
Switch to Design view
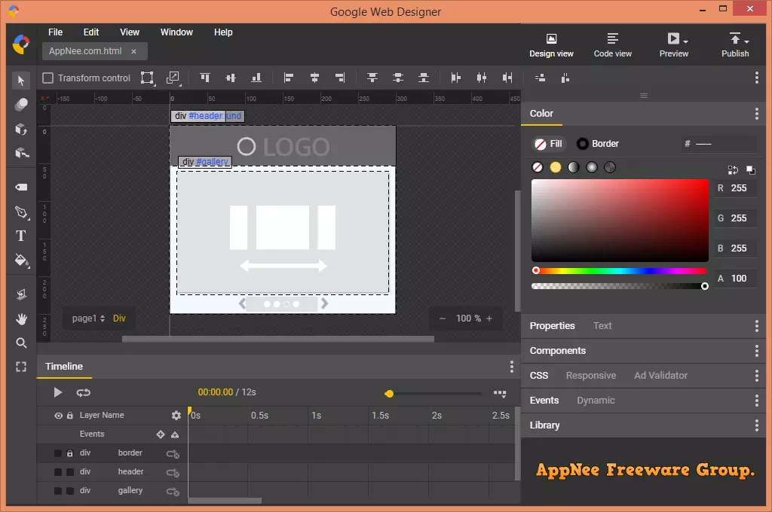coord(551,45)
